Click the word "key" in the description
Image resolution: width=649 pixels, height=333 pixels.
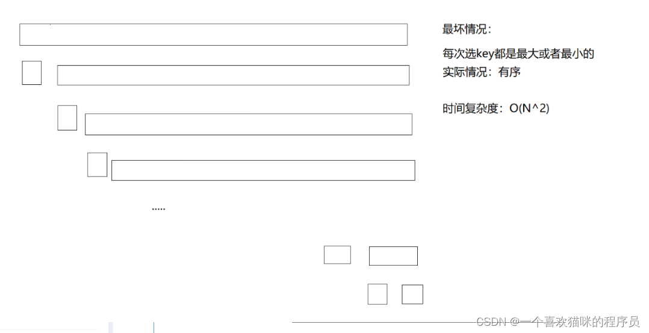[485, 54]
